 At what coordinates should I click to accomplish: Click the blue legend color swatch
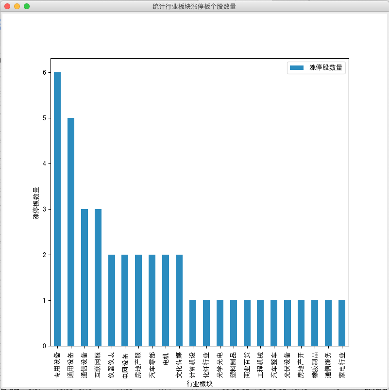(x=297, y=68)
